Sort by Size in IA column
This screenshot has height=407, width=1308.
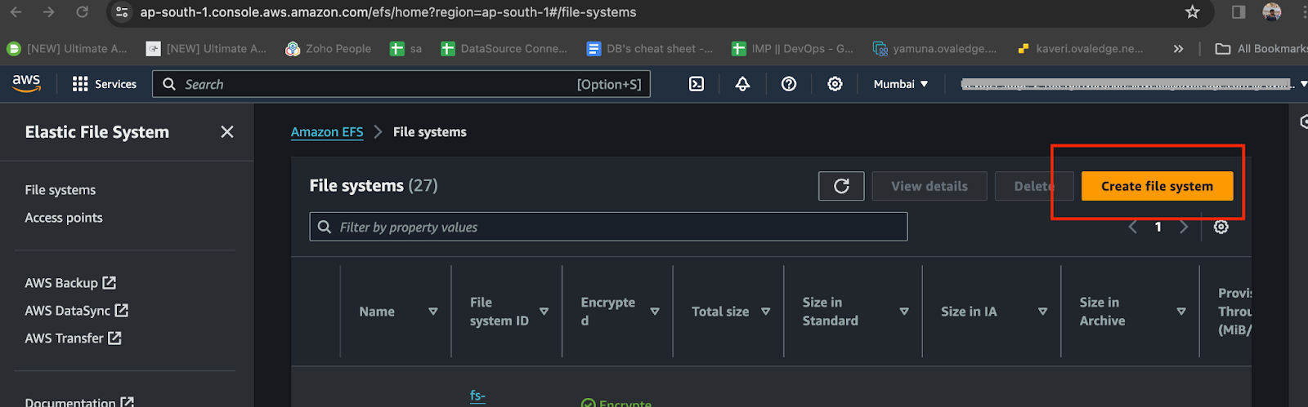click(x=1042, y=312)
